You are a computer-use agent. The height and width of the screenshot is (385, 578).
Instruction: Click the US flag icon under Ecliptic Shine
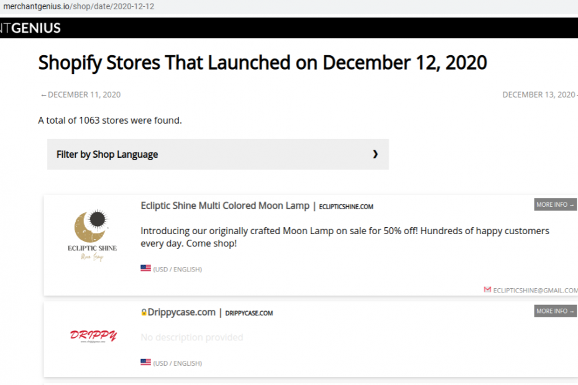click(145, 268)
